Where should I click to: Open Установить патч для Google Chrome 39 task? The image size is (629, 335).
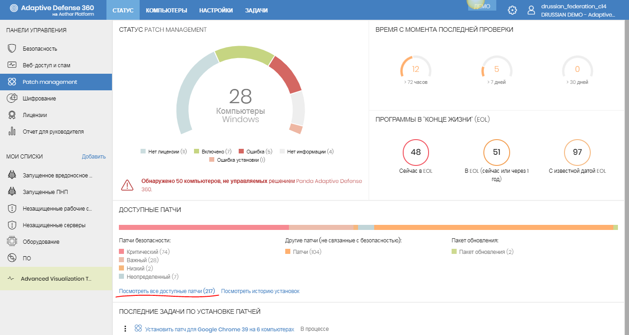[x=219, y=329]
